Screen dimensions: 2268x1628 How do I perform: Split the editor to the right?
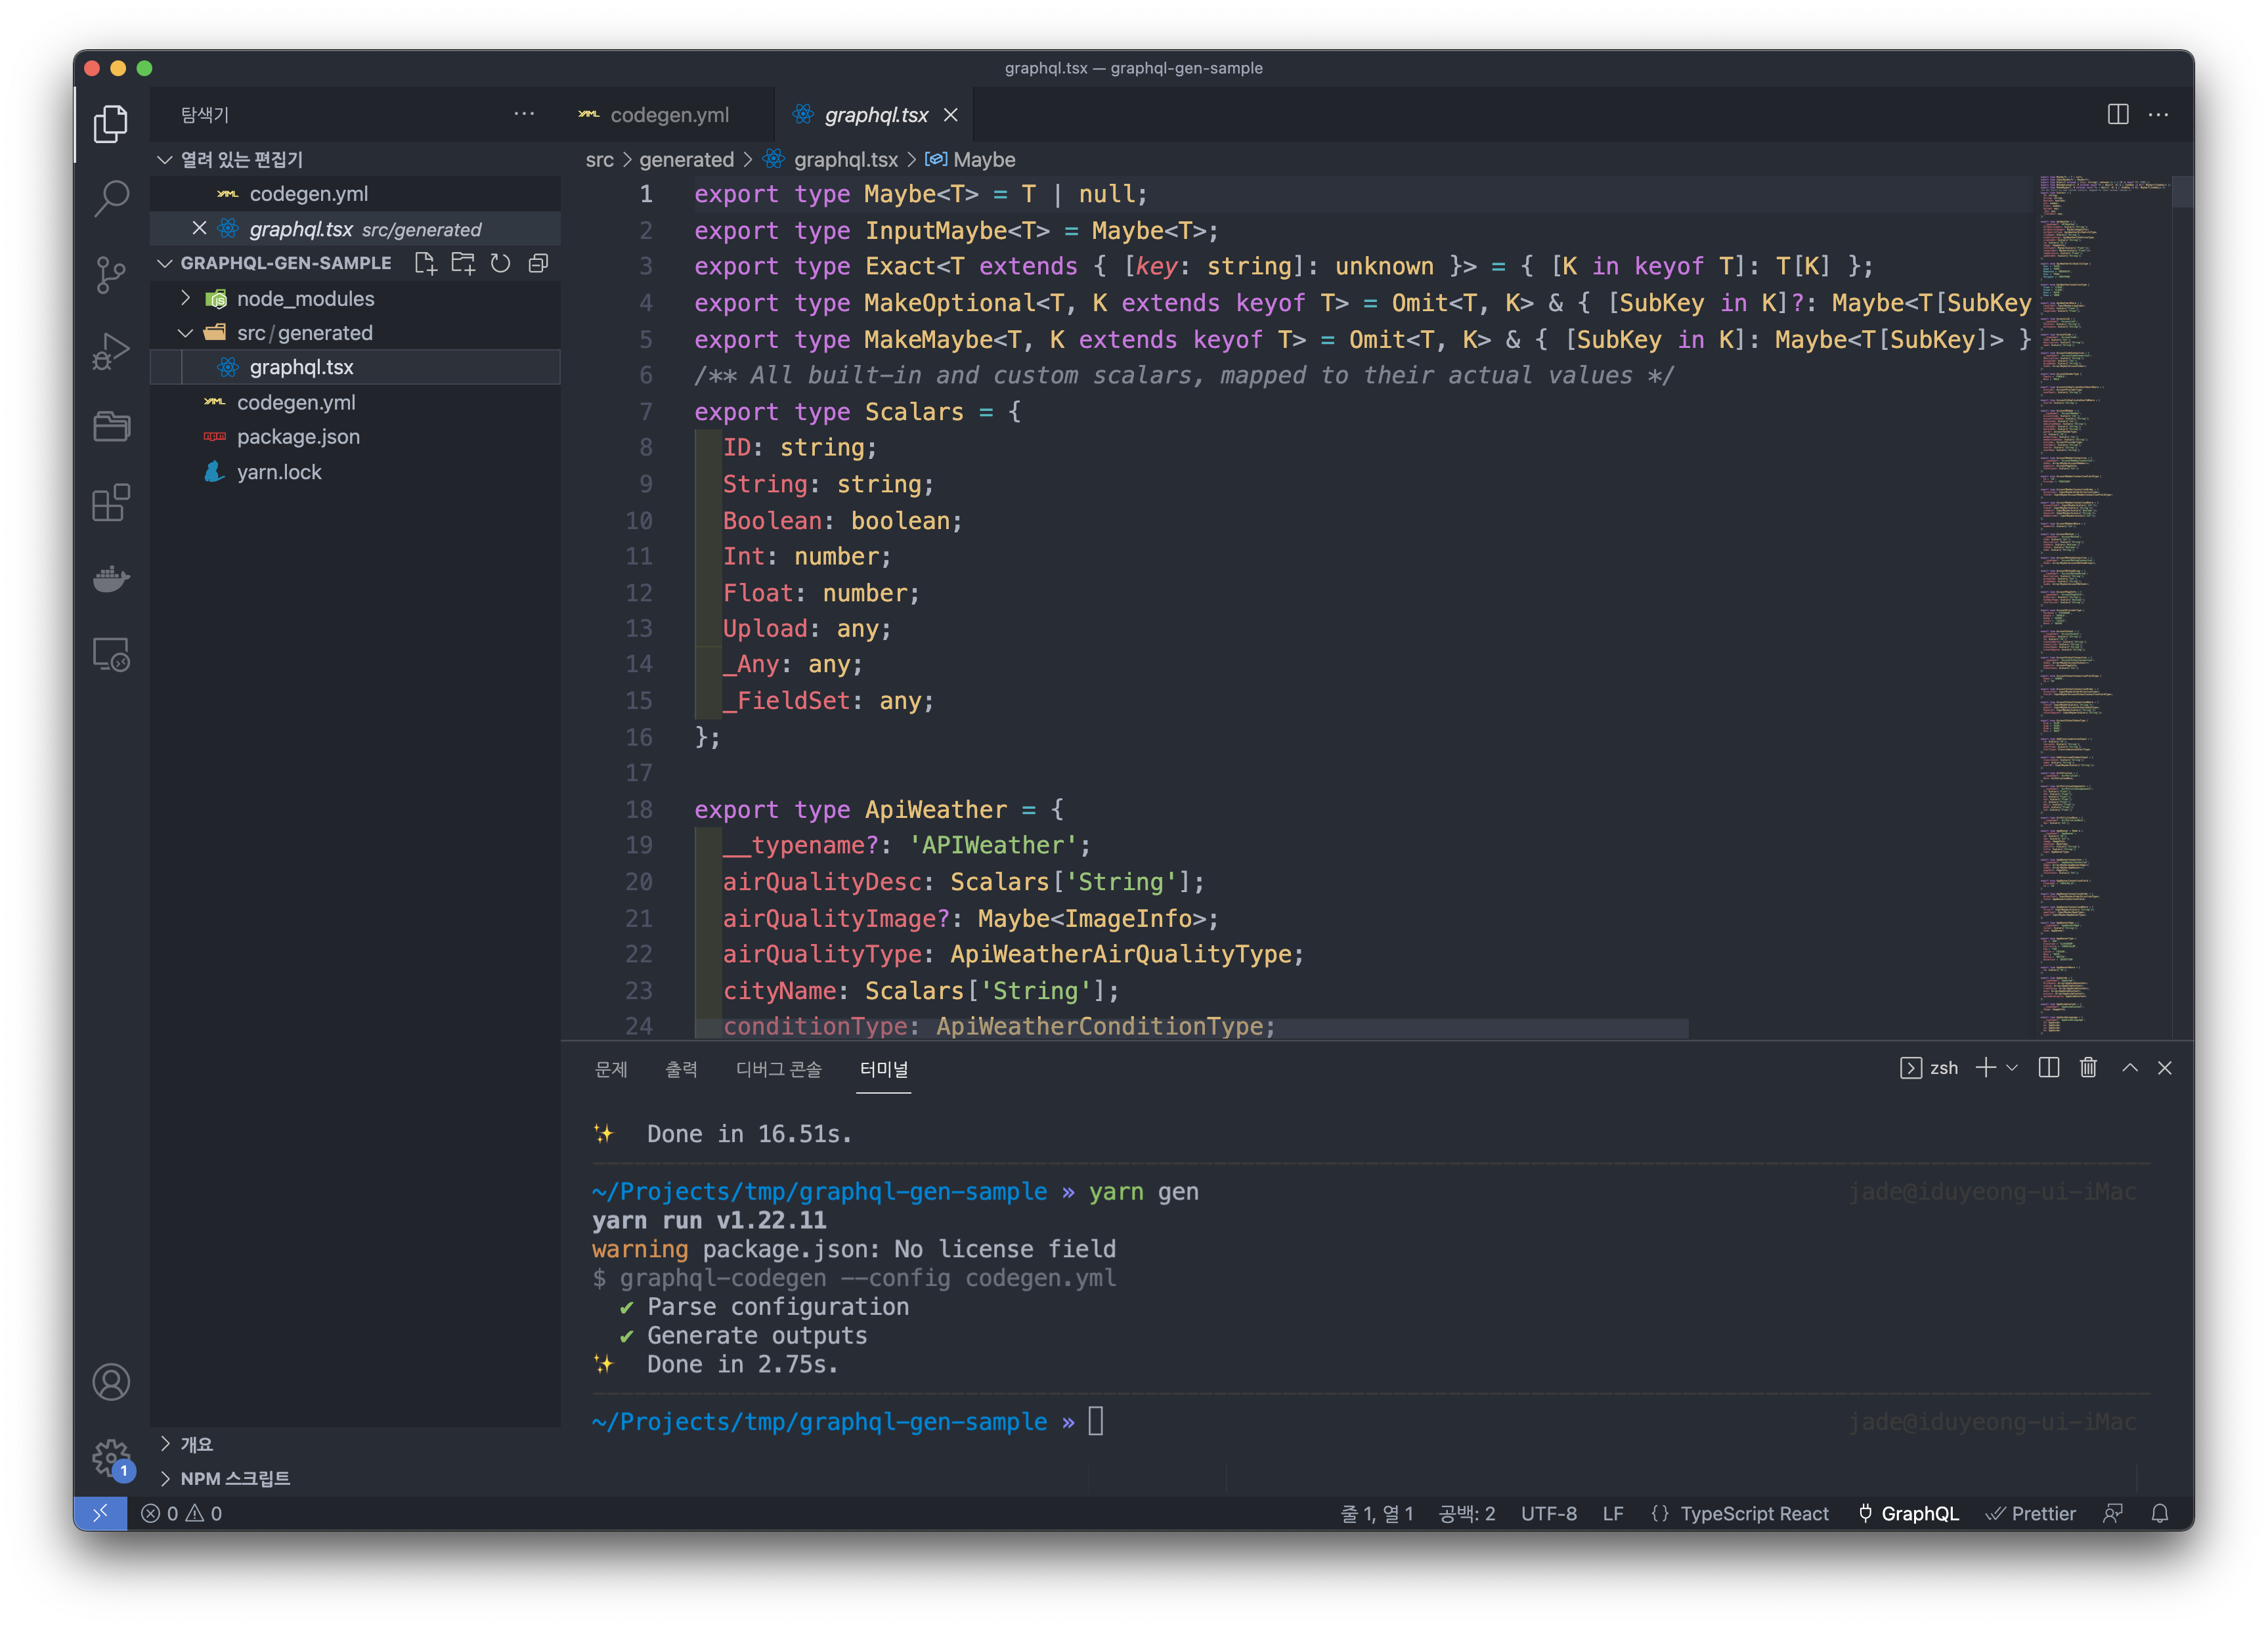coord(2117,114)
